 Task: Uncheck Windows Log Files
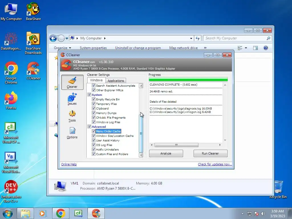[94, 122]
